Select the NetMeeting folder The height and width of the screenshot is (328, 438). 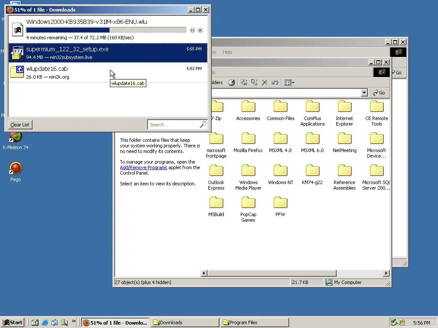(x=344, y=143)
